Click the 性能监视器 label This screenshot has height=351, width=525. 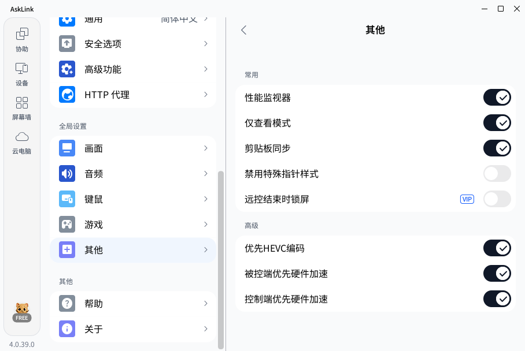click(268, 98)
